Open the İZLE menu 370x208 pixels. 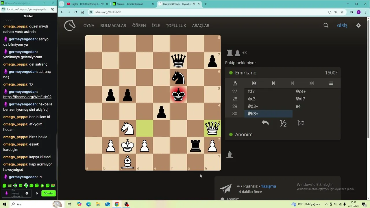coord(156,25)
